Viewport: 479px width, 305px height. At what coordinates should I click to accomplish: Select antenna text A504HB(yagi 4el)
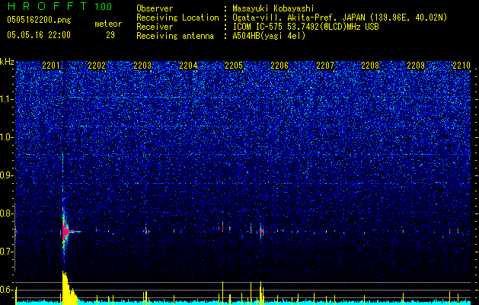click(269, 36)
